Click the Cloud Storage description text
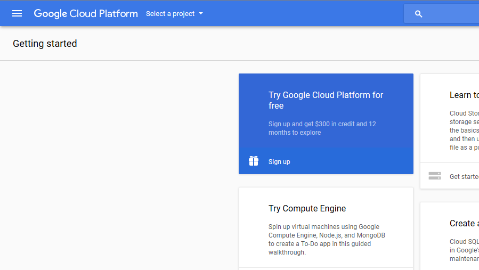Viewport: 479px width, 270px height. [x=464, y=130]
